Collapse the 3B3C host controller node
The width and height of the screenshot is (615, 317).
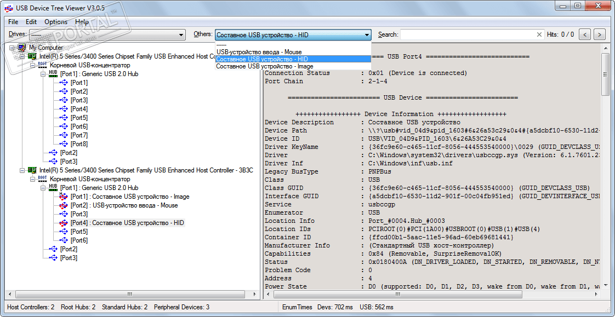coord(22,170)
